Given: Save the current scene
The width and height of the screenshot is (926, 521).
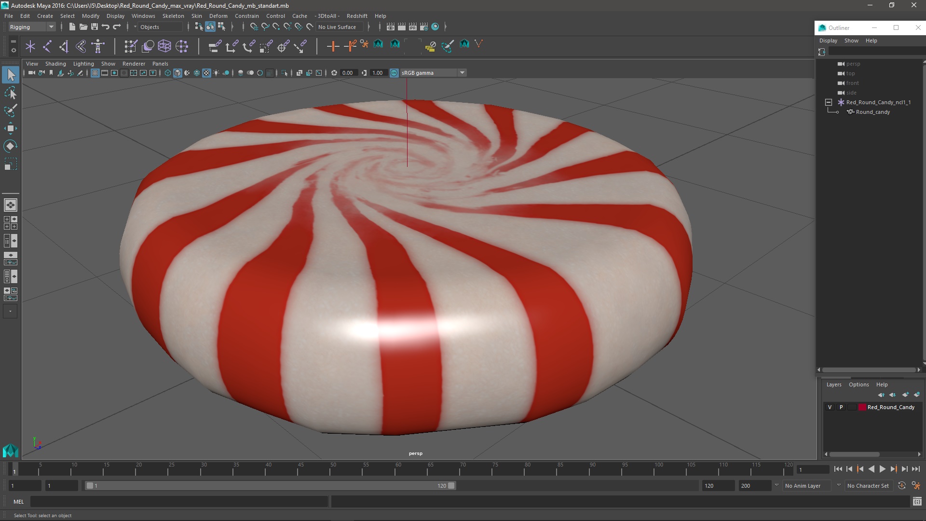Looking at the screenshot, I should pyautogui.click(x=95, y=27).
